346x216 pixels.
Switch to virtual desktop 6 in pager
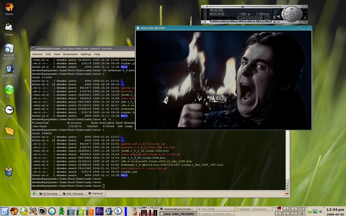click(286, 213)
